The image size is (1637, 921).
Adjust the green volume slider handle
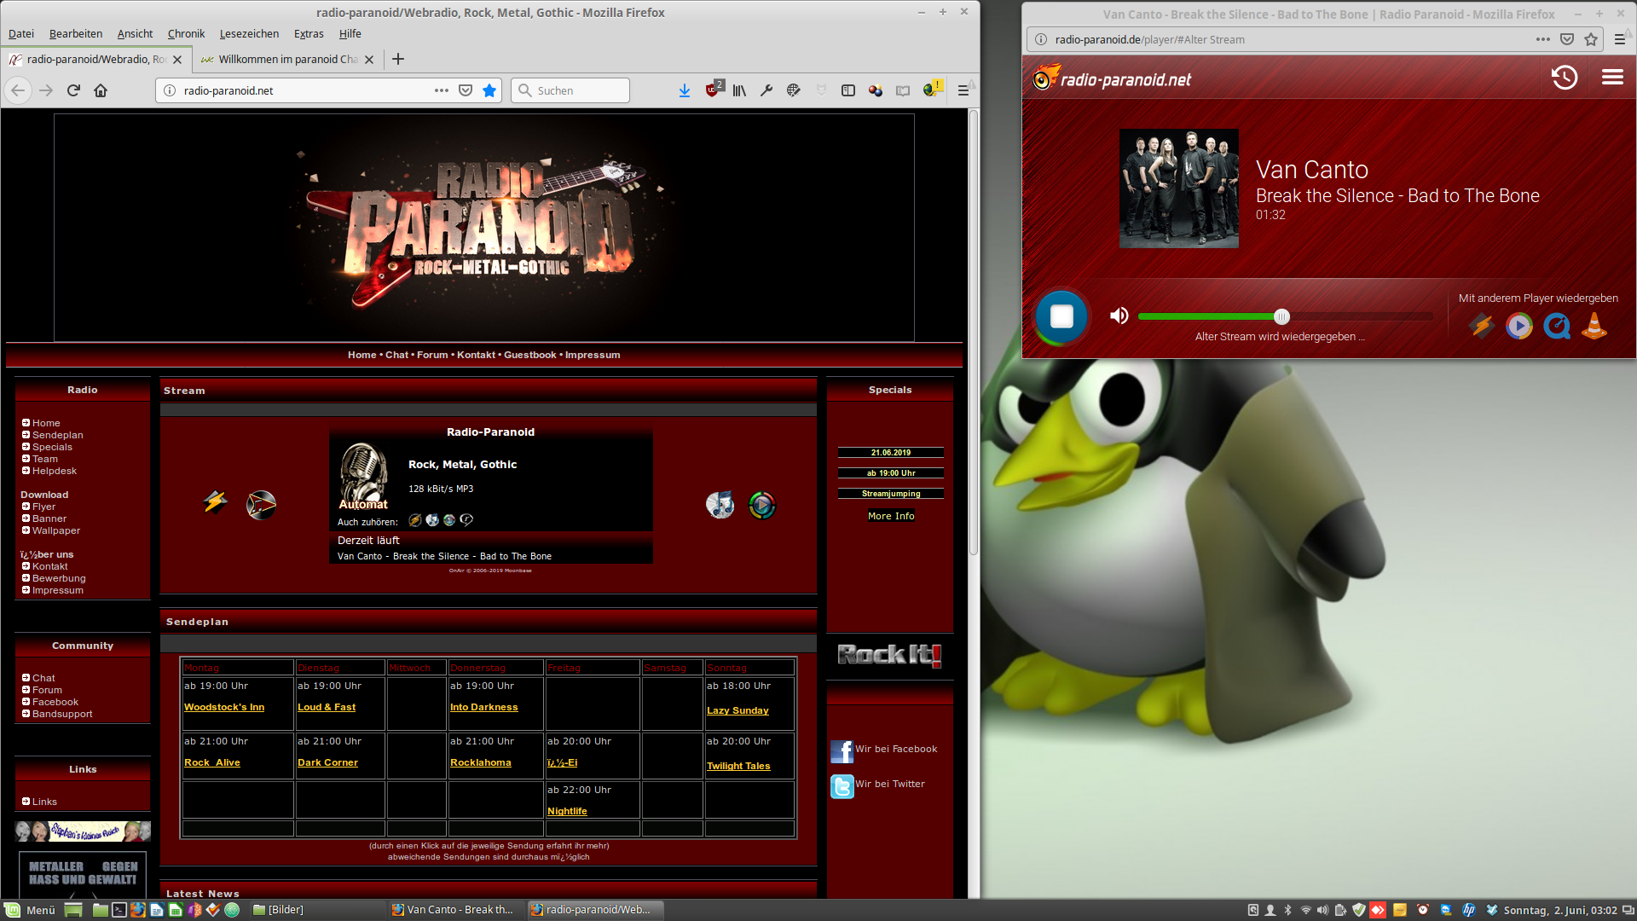(1281, 316)
